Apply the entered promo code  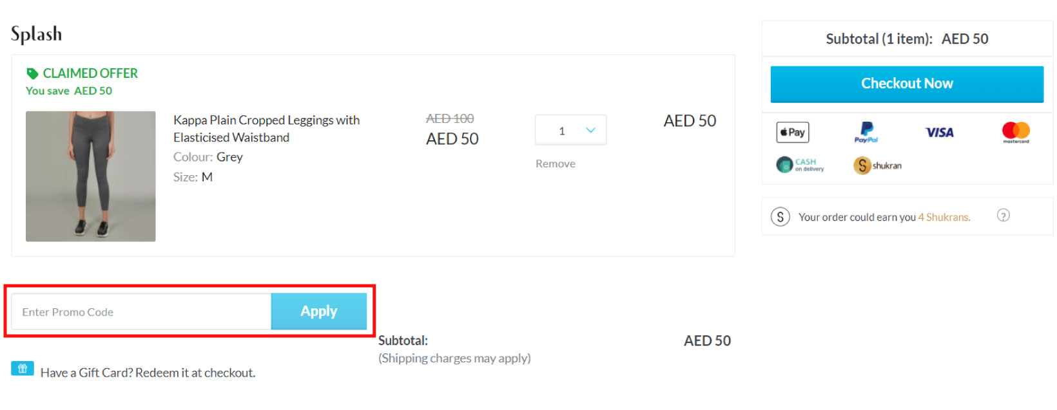(318, 311)
